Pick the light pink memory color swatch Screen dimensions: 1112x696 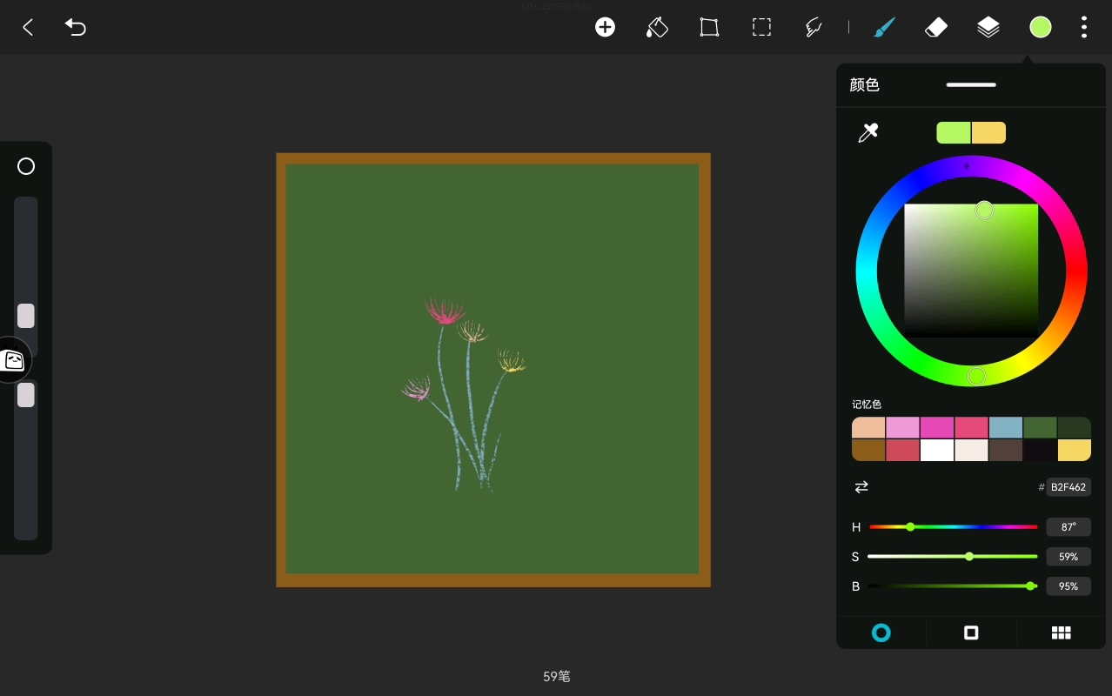pyautogui.click(x=902, y=427)
